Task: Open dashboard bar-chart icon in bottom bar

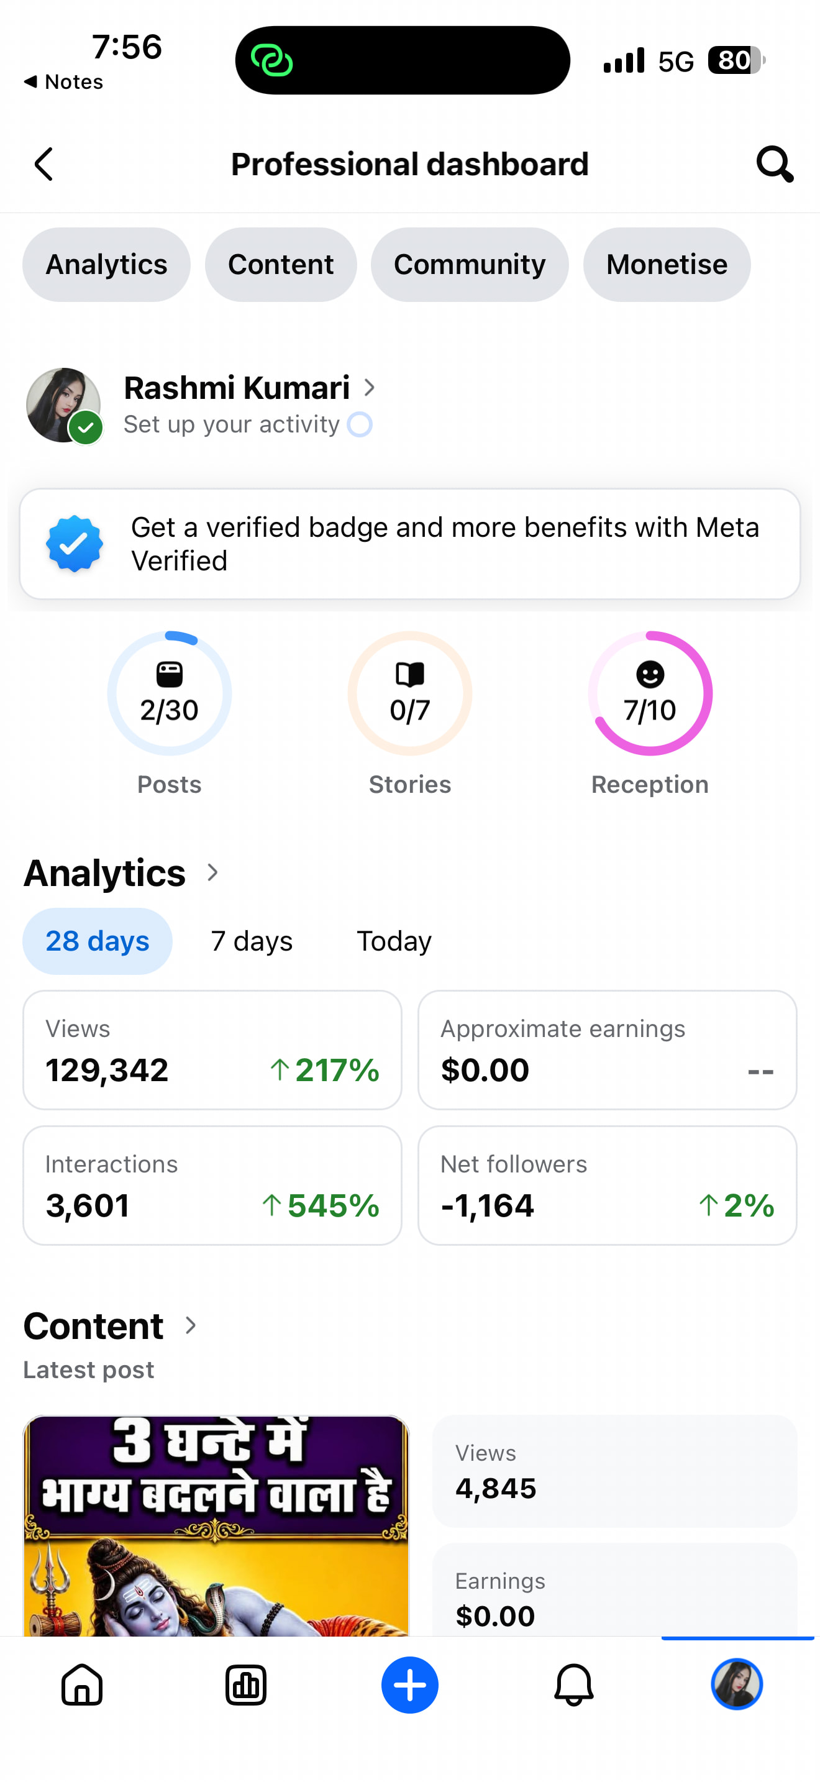Action: click(x=245, y=1685)
